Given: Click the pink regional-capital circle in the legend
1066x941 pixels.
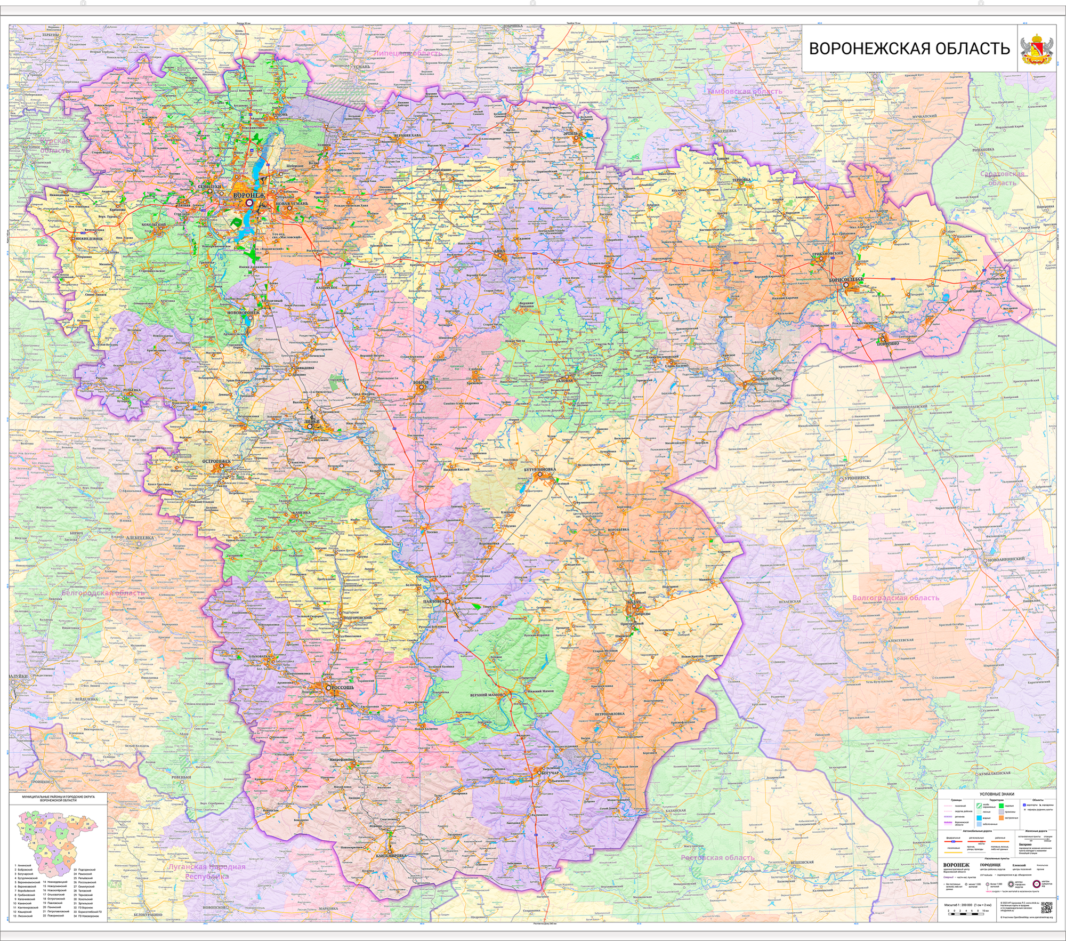Looking at the screenshot, I should coord(1037,884).
